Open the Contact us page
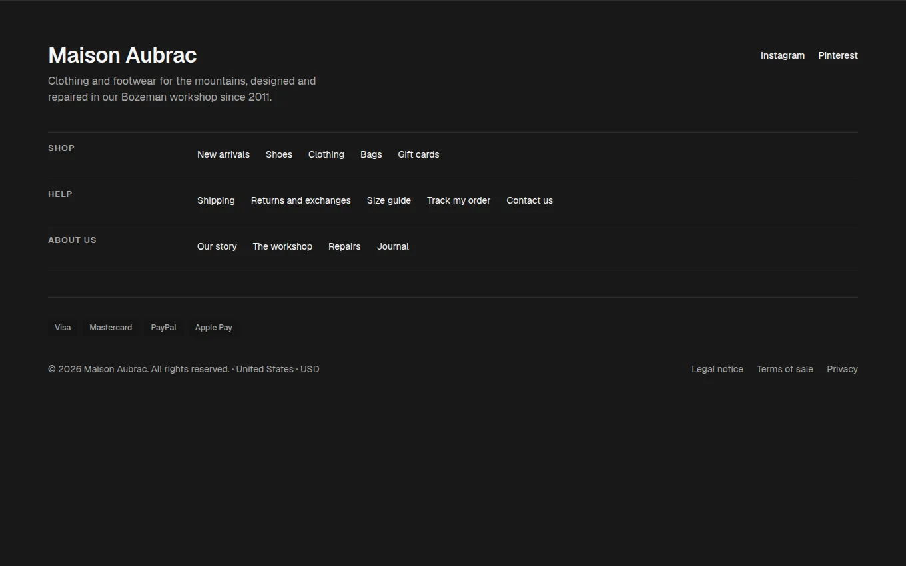 (x=530, y=200)
